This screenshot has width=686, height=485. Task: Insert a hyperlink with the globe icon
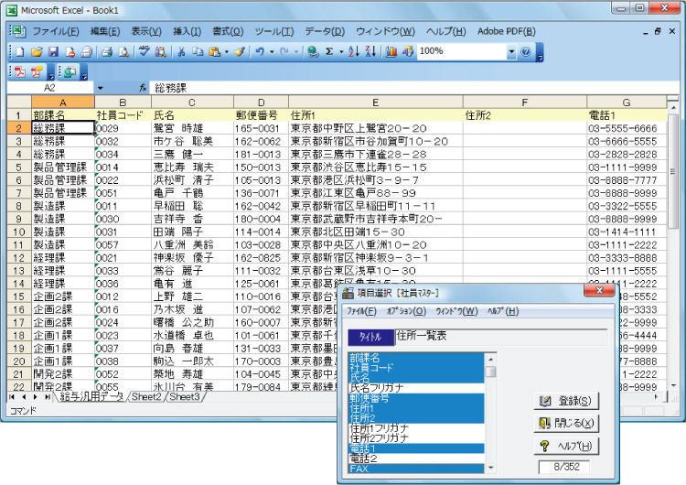(313, 52)
